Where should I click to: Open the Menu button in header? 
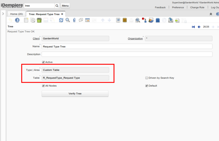pyautogui.click(x=65, y=6)
